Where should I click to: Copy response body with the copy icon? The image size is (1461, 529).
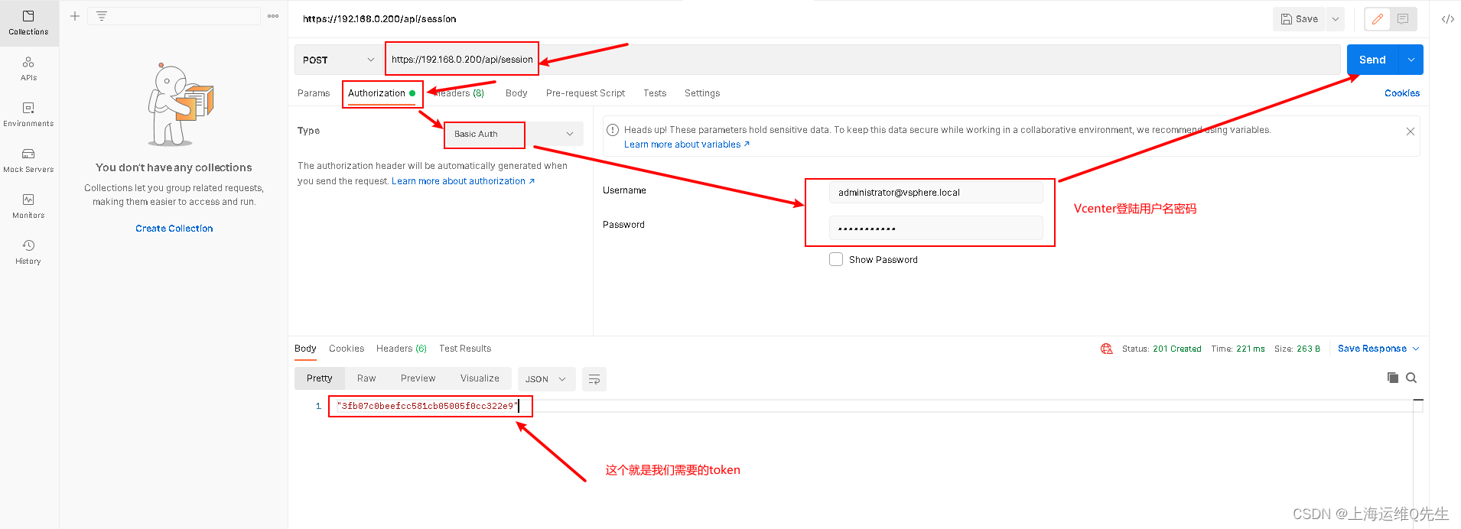[1393, 378]
